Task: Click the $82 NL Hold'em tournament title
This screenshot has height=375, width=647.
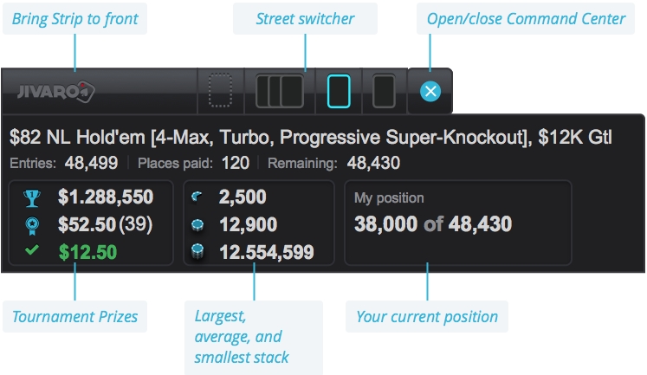Action: click(x=311, y=138)
